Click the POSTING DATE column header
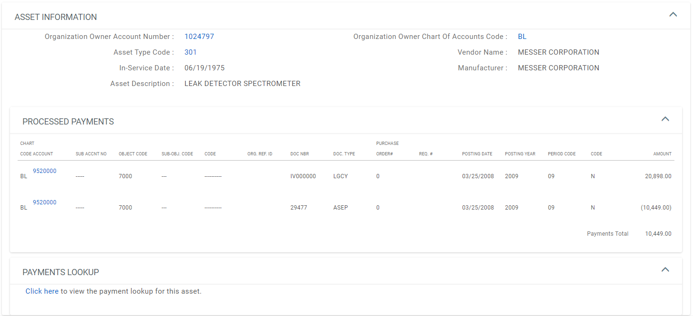Viewport: 693px width, 316px height. click(x=477, y=154)
